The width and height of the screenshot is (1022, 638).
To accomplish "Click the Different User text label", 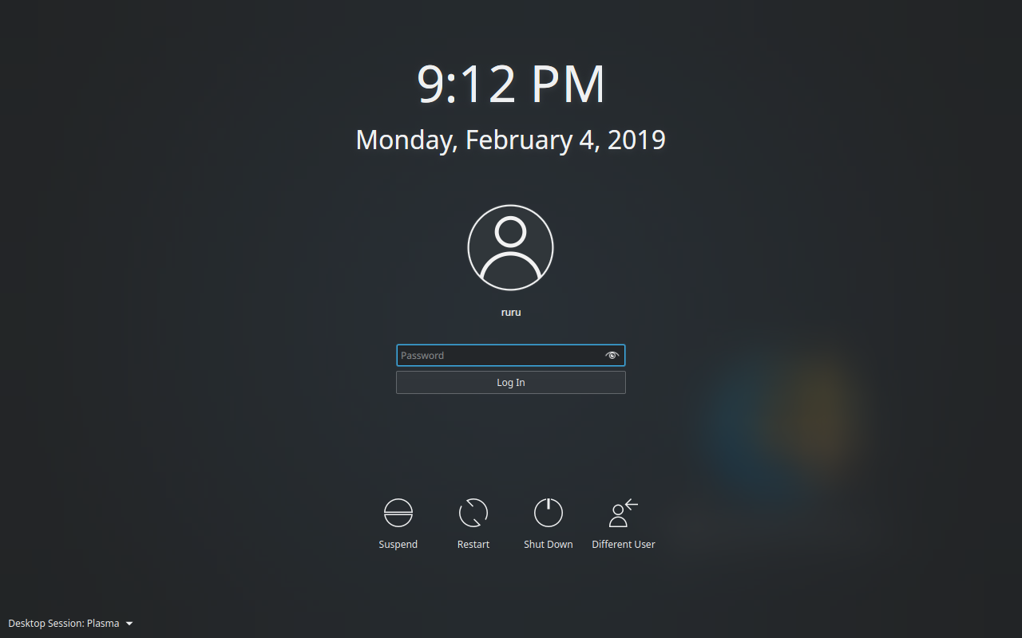I will (624, 545).
